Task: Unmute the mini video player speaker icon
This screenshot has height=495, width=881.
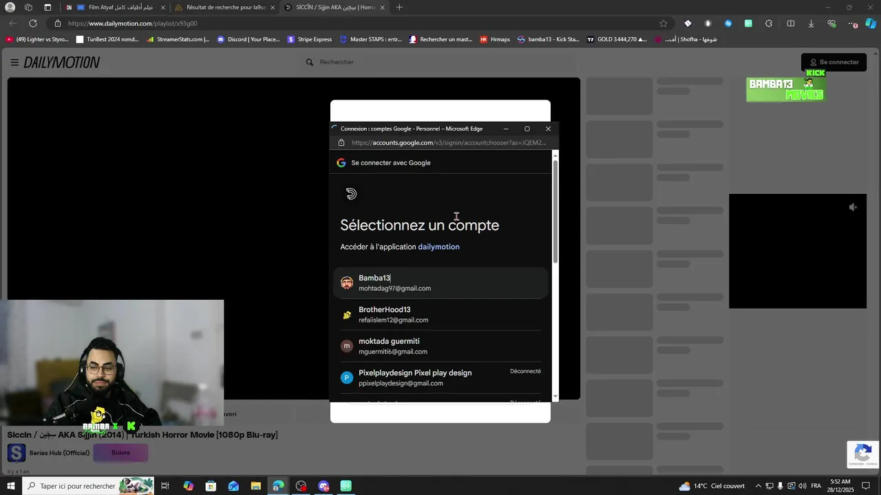Action: click(853, 207)
